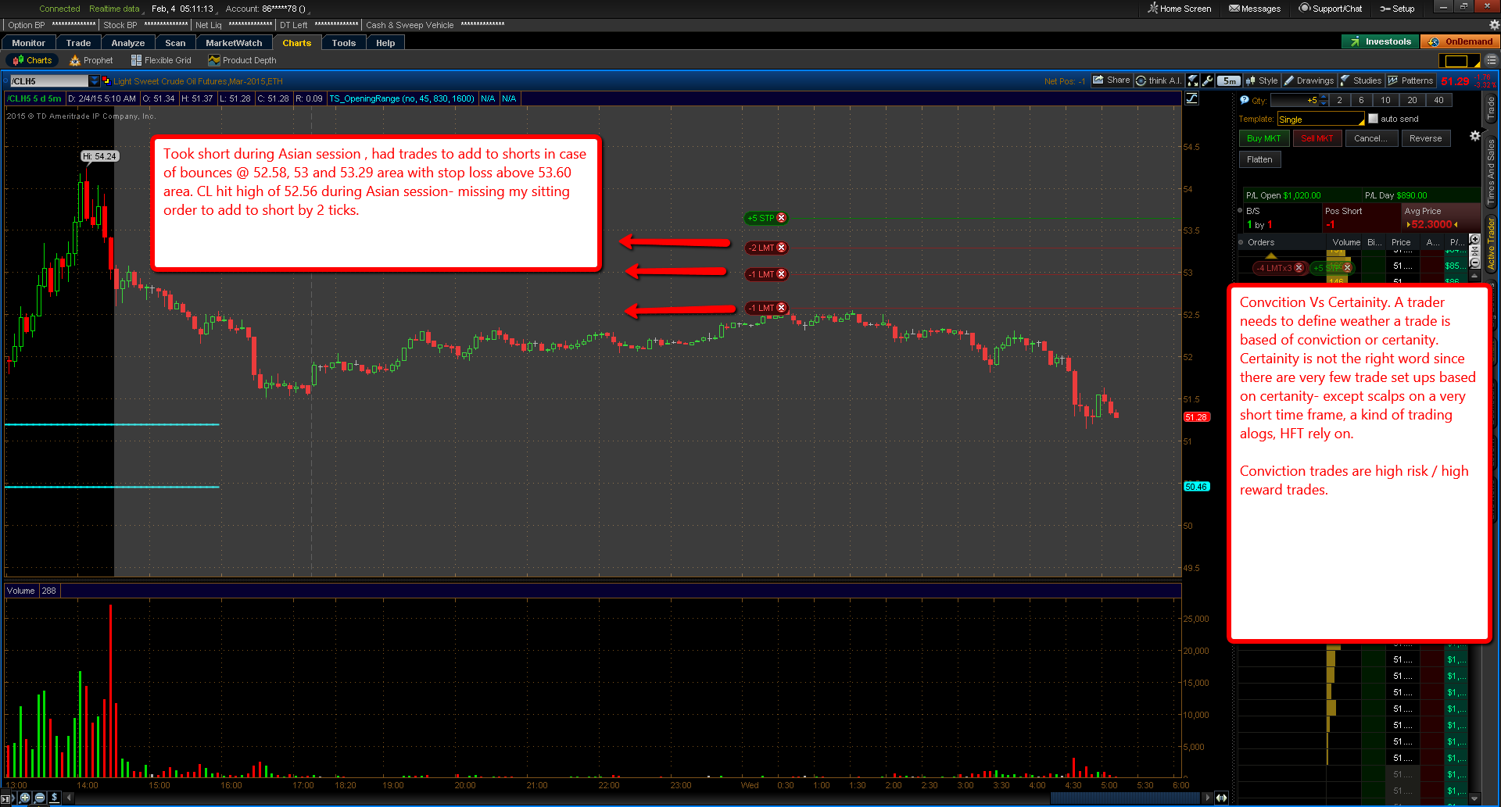
Task: Cancel the -4 LMTx3 ladder order
Action: point(1299,268)
